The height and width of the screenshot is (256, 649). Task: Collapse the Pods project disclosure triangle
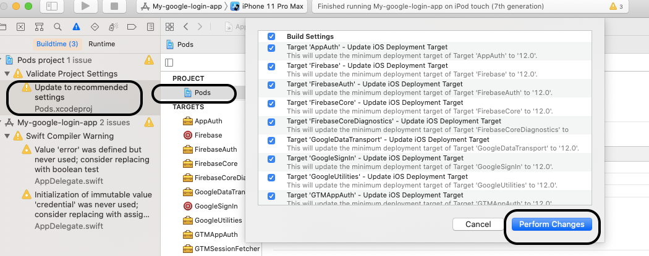(1, 60)
